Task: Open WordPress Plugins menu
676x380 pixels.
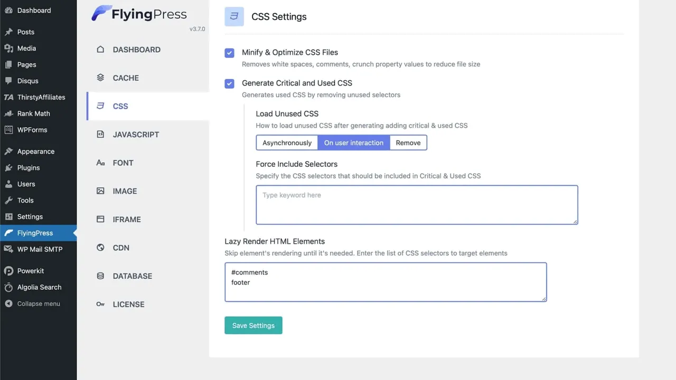Action: point(39,168)
